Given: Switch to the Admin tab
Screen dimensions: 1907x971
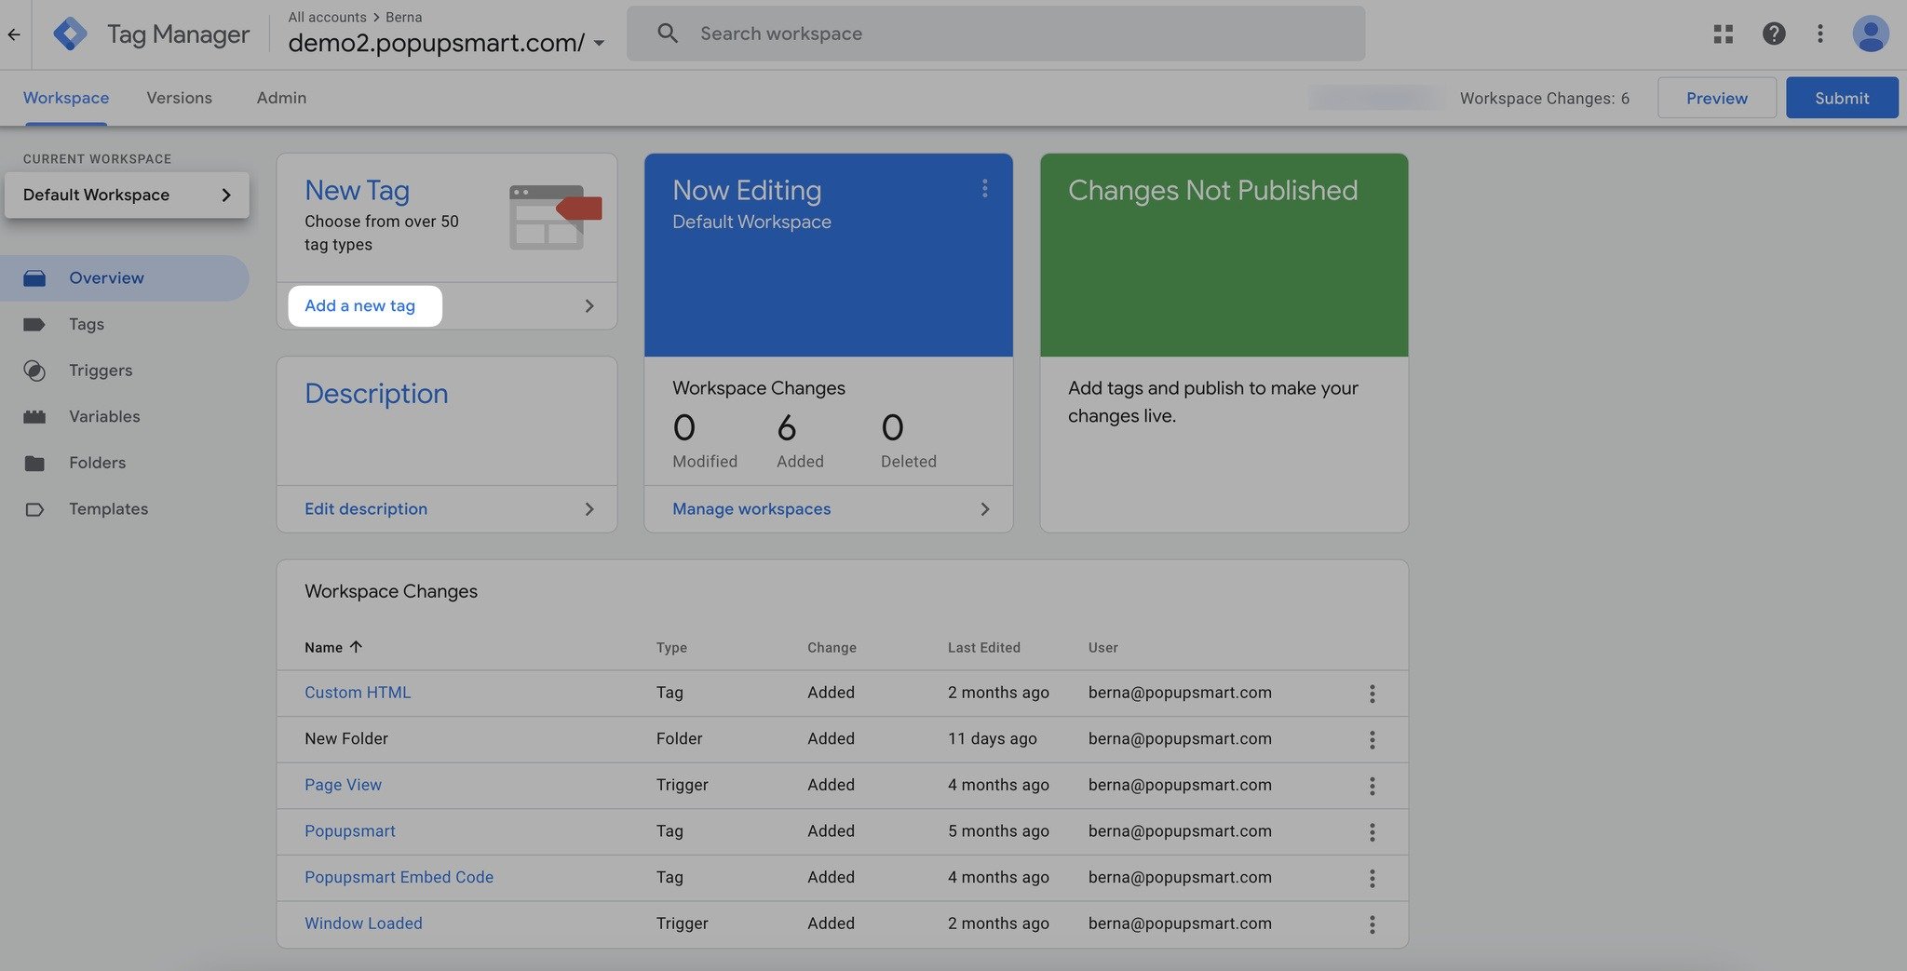Looking at the screenshot, I should (281, 98).
